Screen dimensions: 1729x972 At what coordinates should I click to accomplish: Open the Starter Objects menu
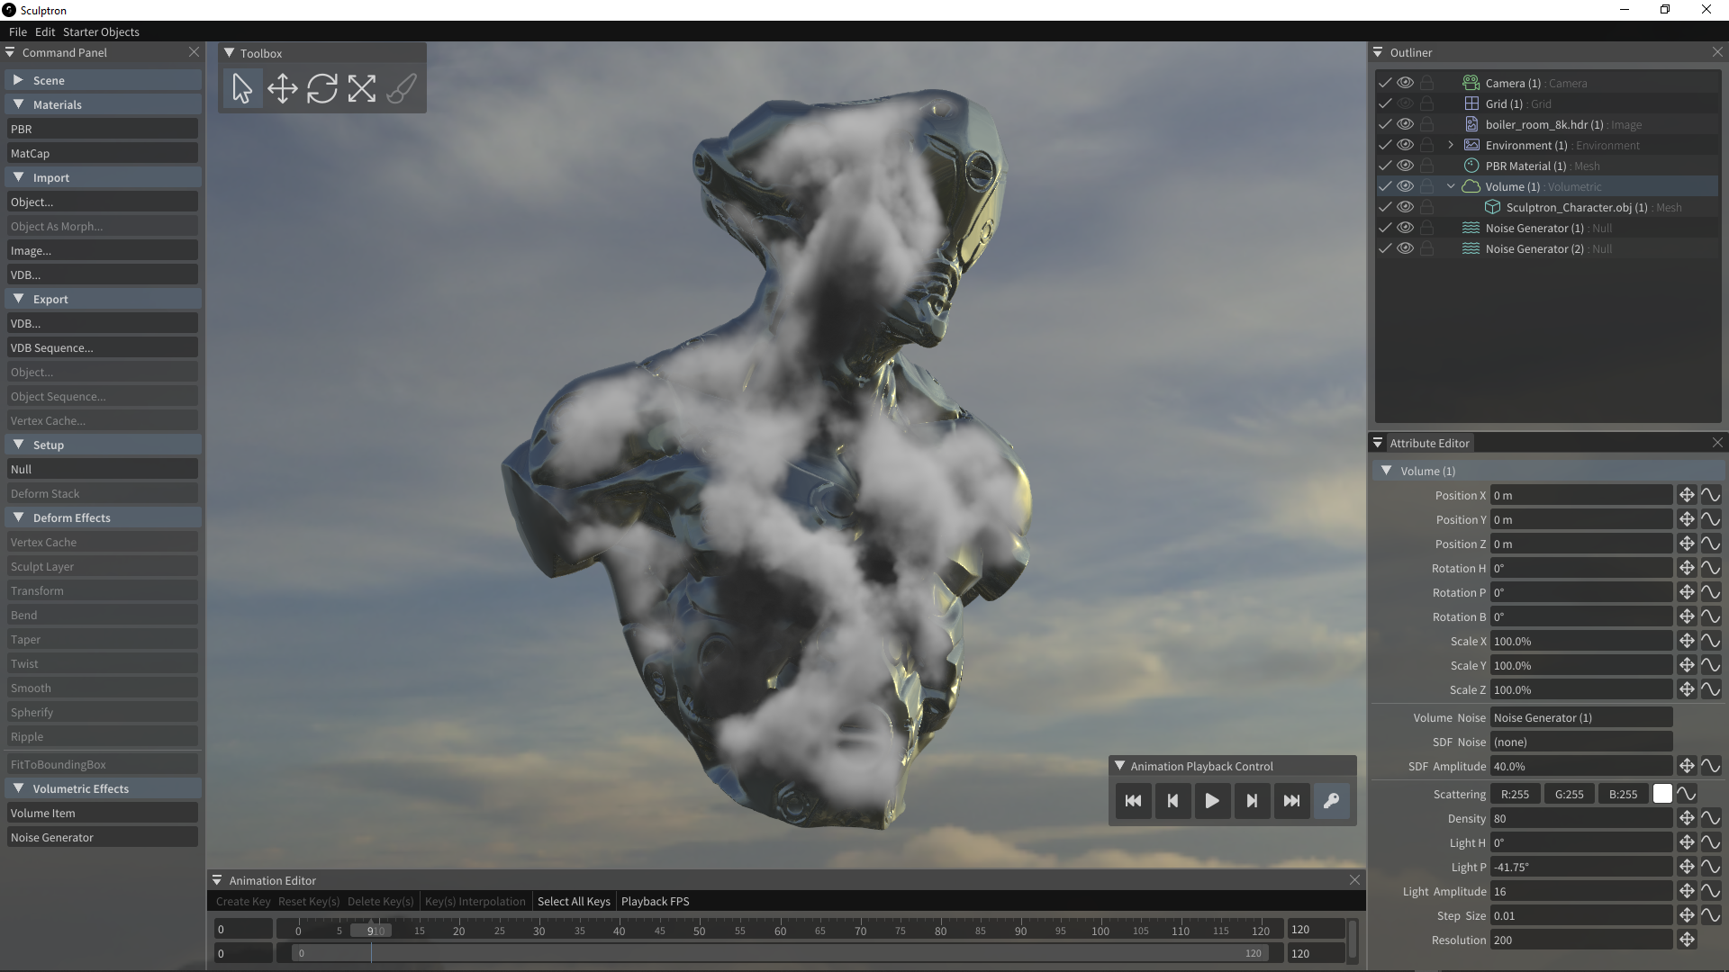101,31
